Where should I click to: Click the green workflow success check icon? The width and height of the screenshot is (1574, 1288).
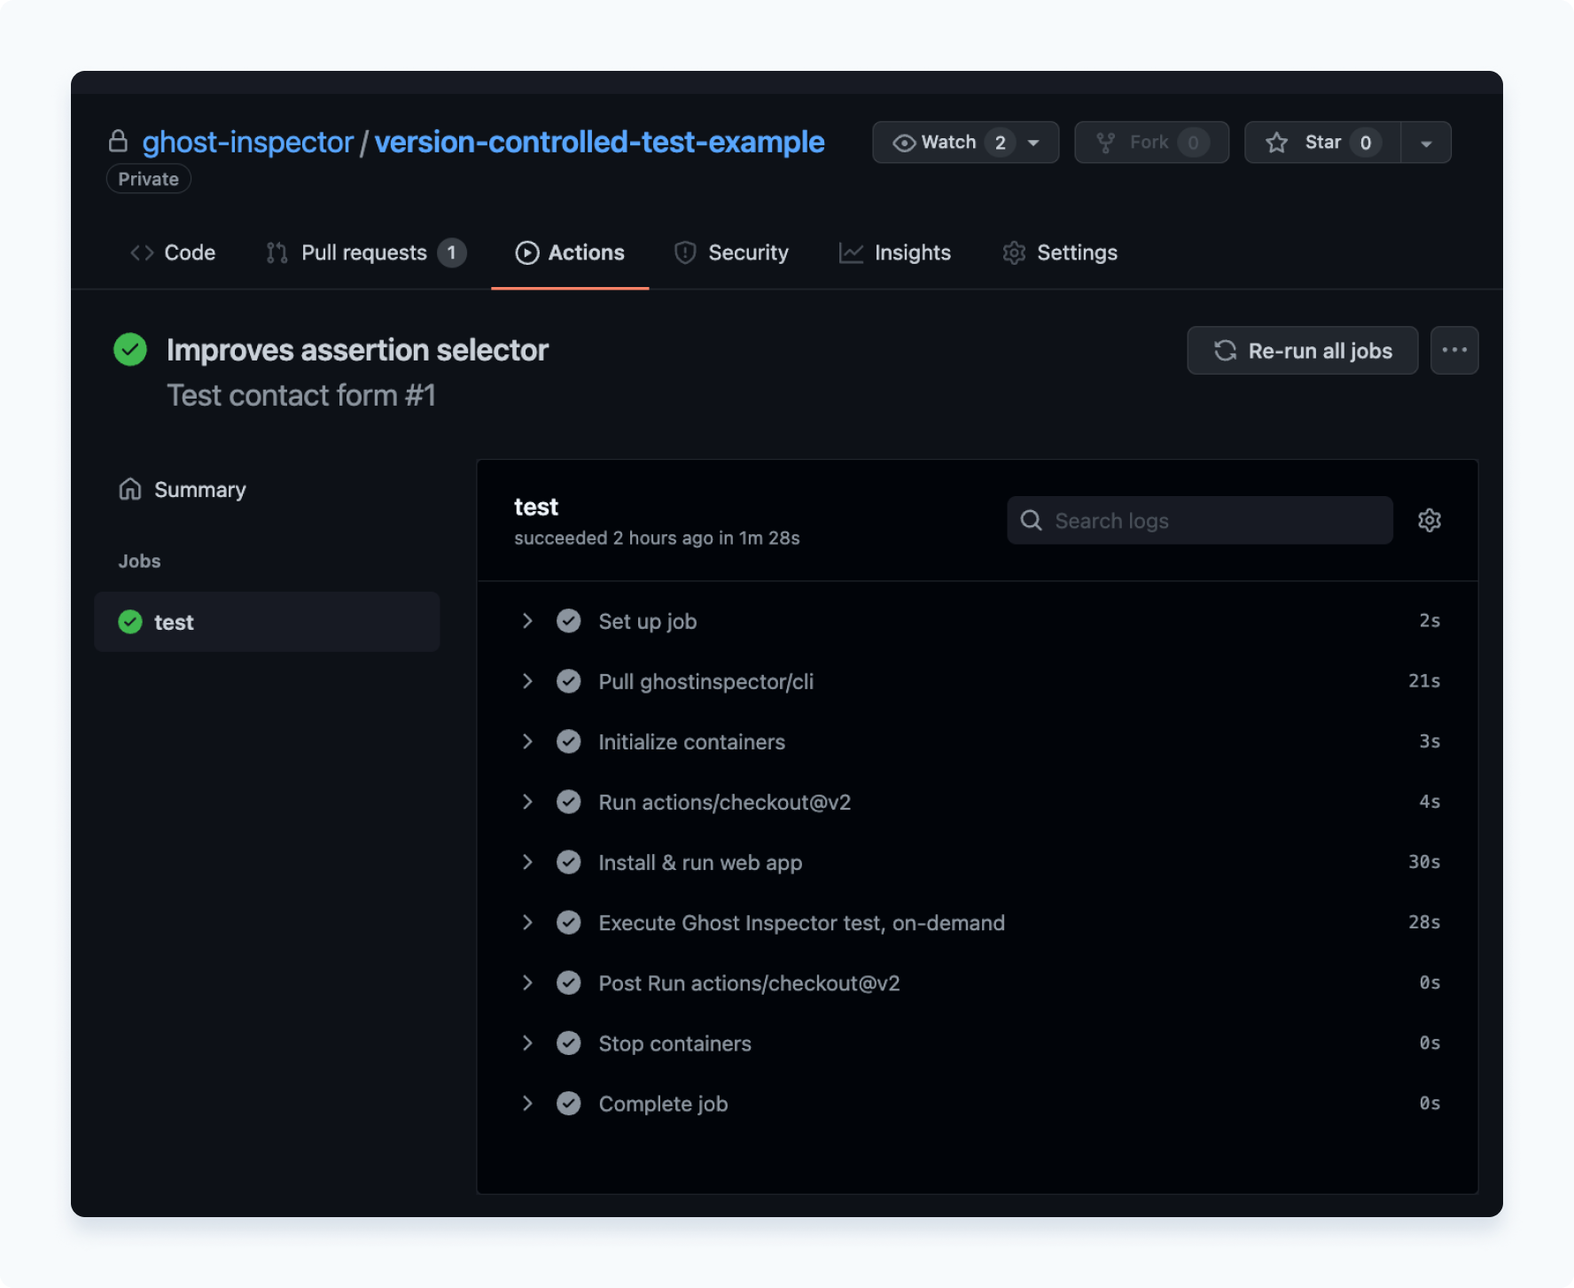click(x=130, y=349)
